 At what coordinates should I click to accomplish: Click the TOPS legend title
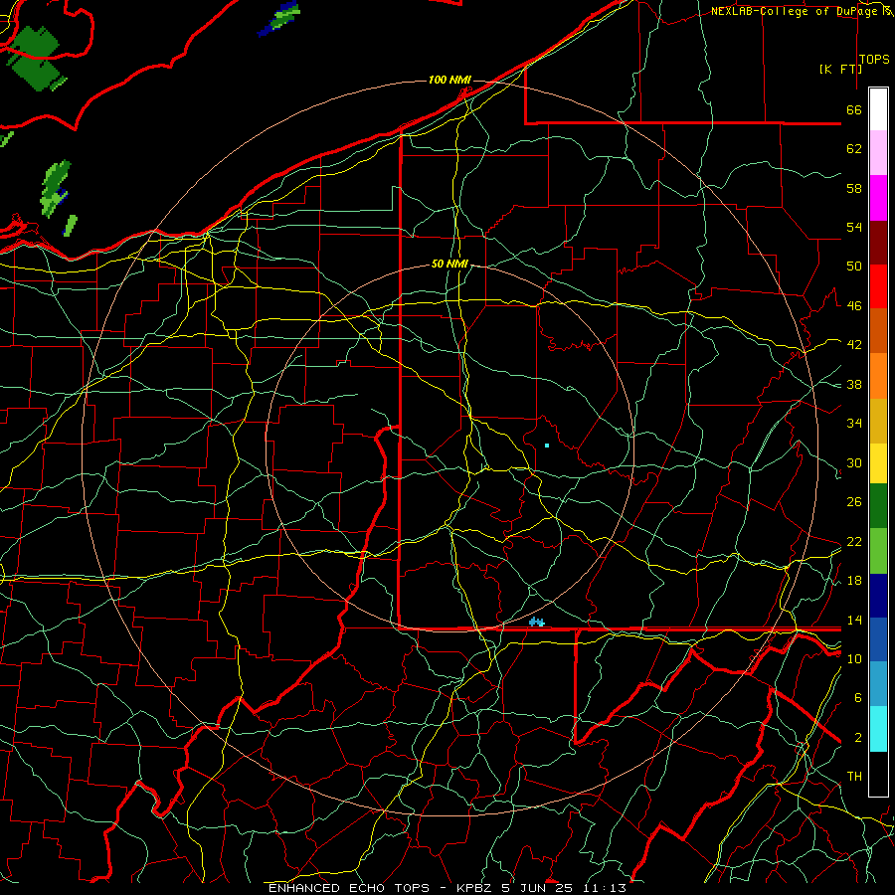[874, 60]
